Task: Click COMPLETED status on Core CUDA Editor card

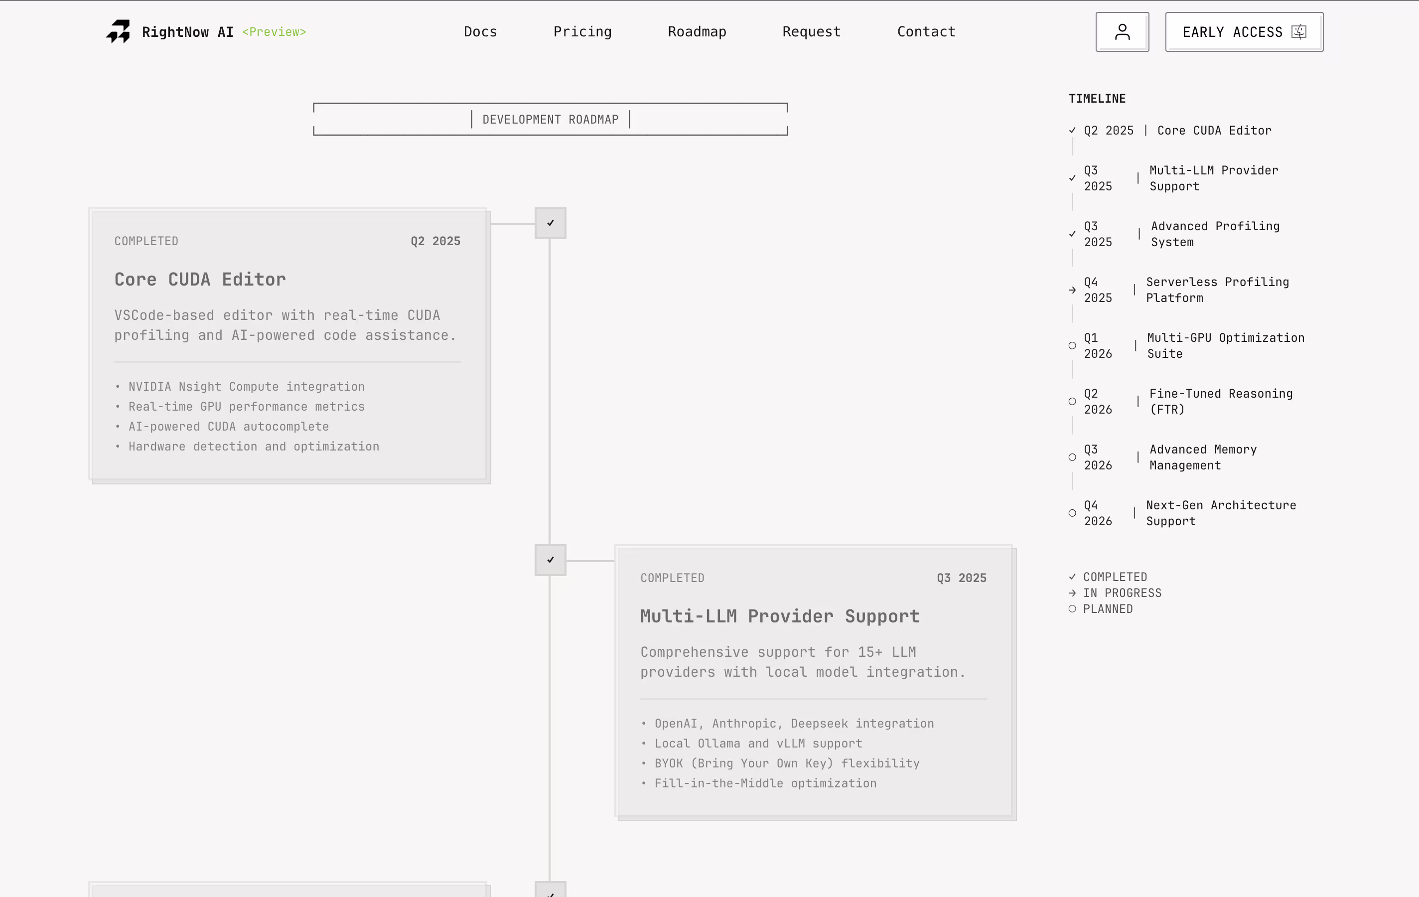Action: pyautogui.click(x=146, y=241)
